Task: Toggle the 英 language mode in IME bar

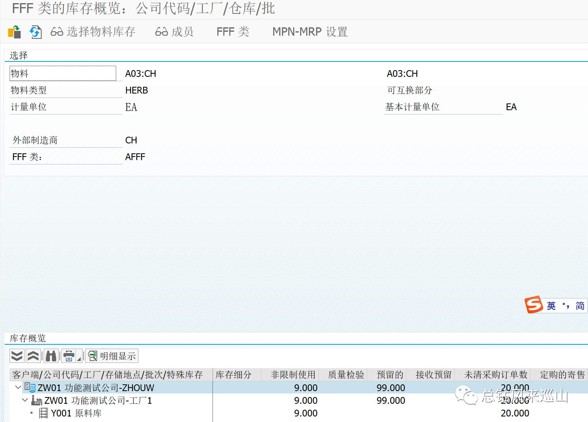Action: tap(551, 306)
